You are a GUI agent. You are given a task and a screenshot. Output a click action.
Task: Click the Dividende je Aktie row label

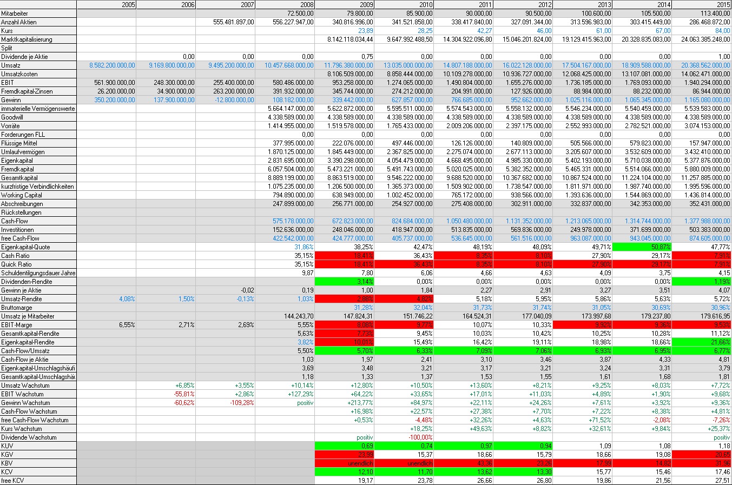point(38,56)
